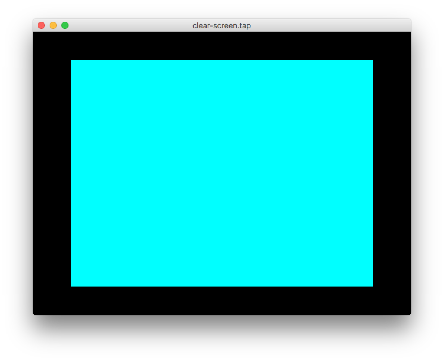The image size is (444, 362).
Task: Close the clear-screen.tap emulator window
Action: click(41, 25)
